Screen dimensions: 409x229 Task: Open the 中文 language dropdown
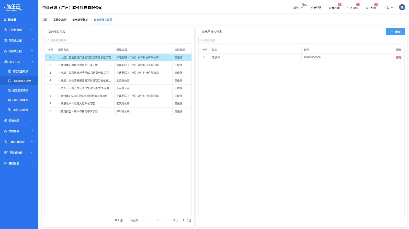(x=388, y=8)
